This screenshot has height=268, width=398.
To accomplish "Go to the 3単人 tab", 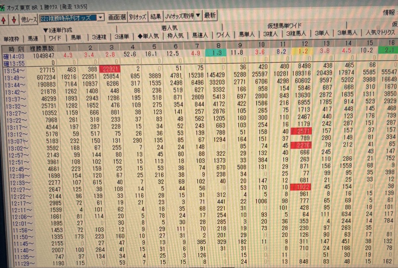I will tap(323, 33).
